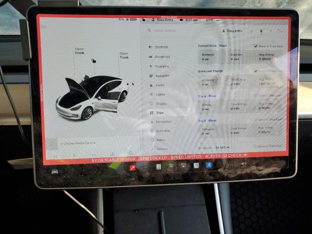Open the Schedule settings menu

[x=160, y=131]
